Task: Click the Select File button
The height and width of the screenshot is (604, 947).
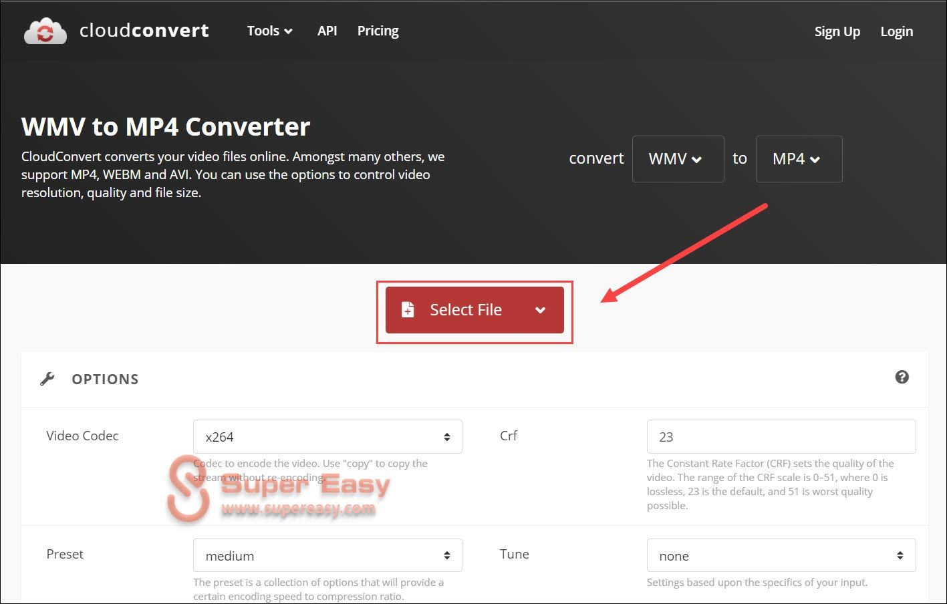Action: point(475,310)
